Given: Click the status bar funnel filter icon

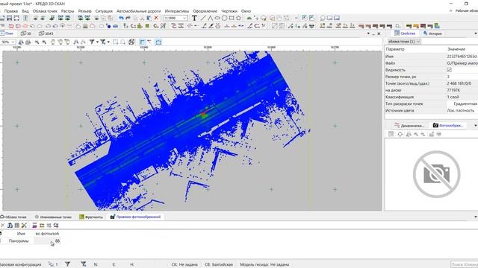Looking at the screenshot, I should pyautogui.click(x=67, y=264).
